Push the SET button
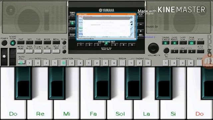This screenshot has width=213, height=120. (30, 42)
